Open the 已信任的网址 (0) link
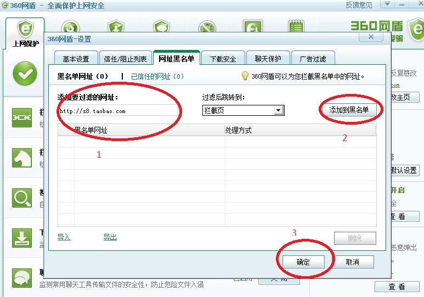 [157, 76]
